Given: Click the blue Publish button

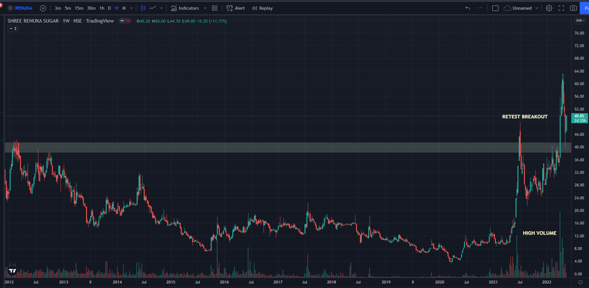Looking at the screenshot, I should click(x=585, y=8).
